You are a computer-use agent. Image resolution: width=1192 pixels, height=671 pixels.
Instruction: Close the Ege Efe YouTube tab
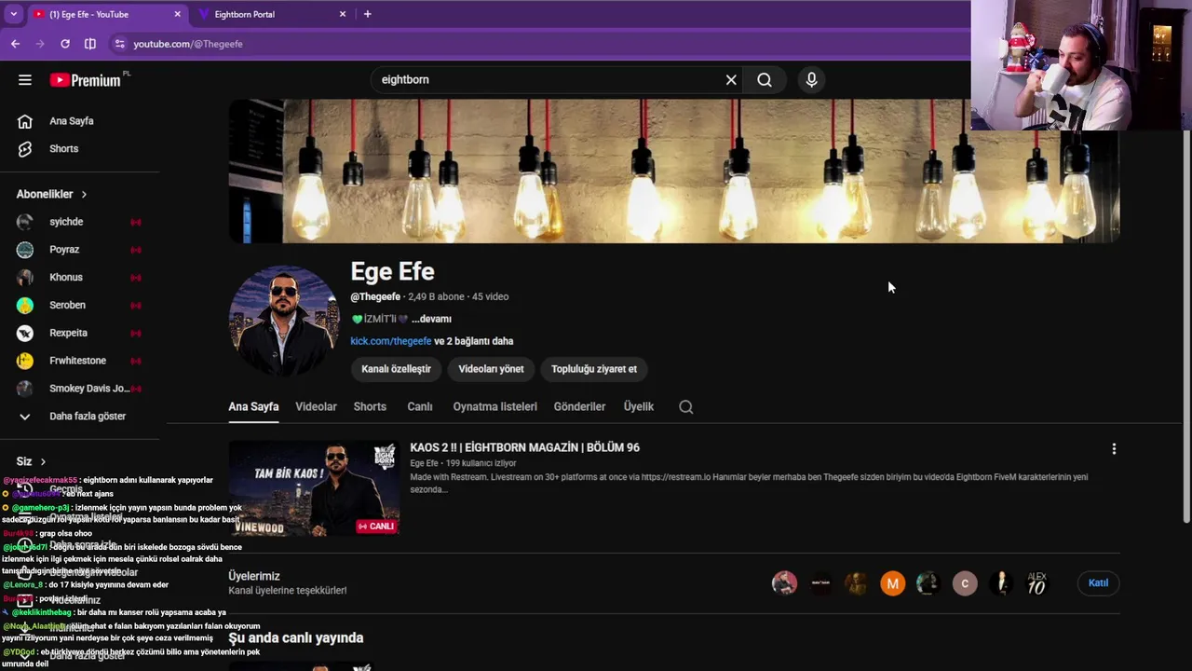tap(178, 14)
